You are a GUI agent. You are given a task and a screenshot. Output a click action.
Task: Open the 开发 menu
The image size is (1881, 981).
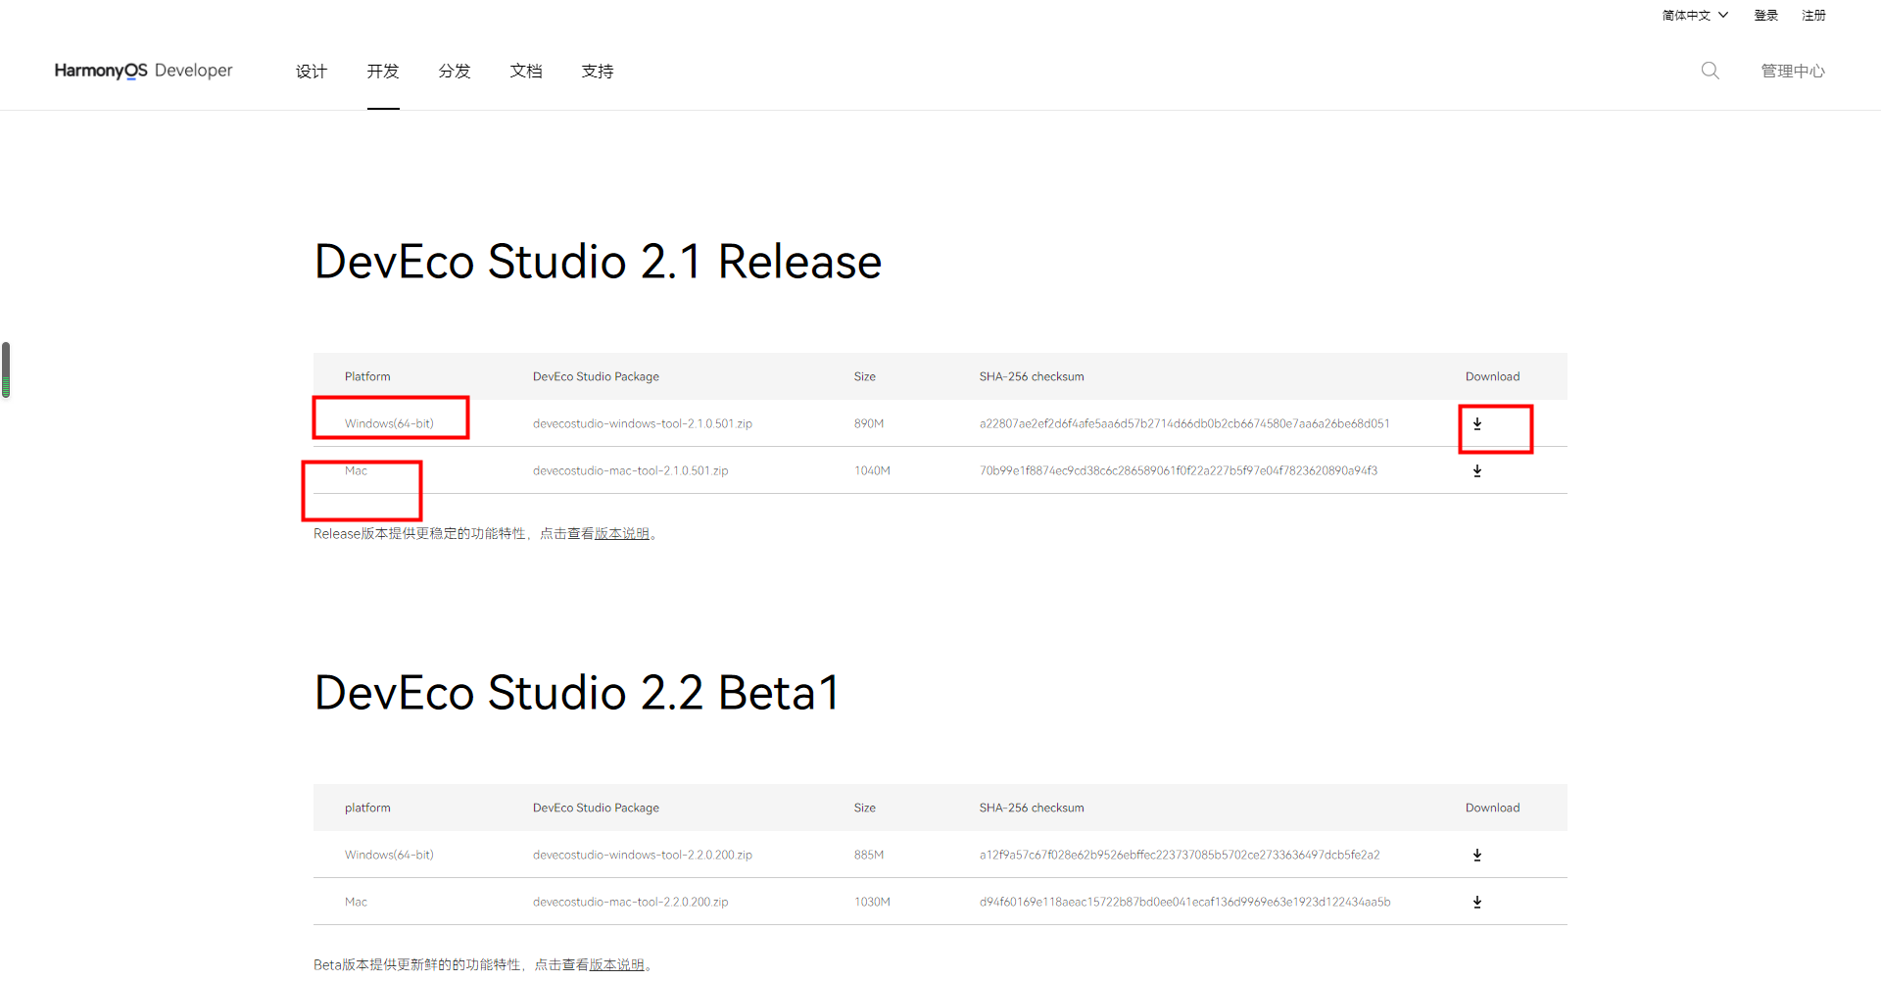click(x=383, y=72)
